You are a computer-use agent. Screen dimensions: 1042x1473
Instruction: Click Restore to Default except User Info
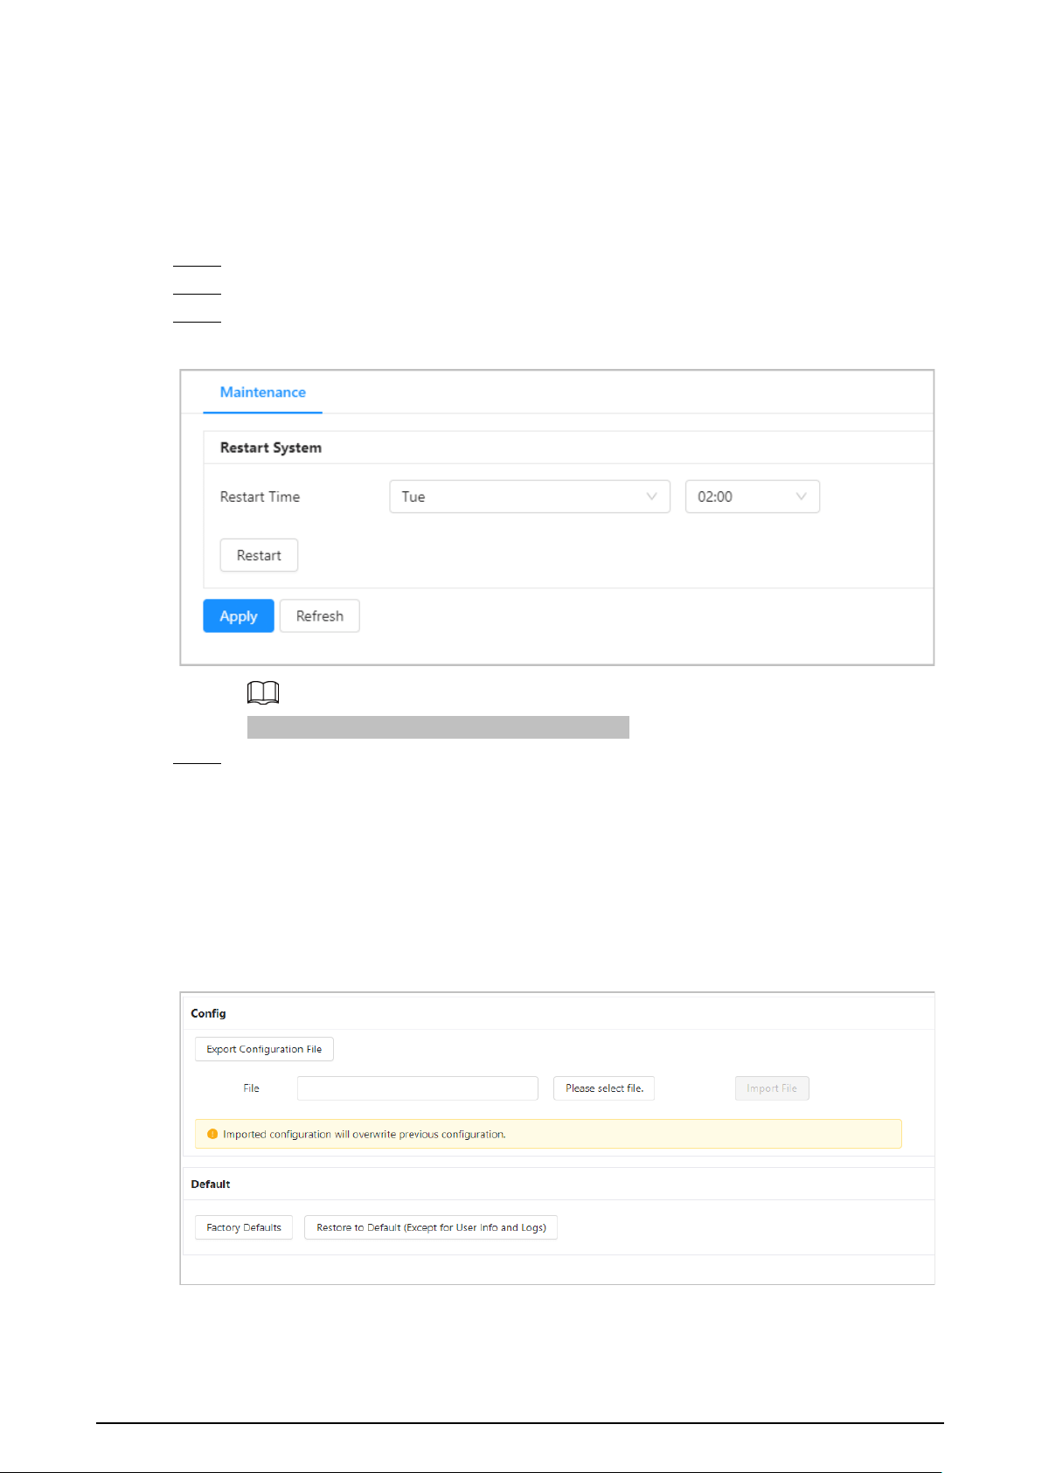(x=431, y=1227)
